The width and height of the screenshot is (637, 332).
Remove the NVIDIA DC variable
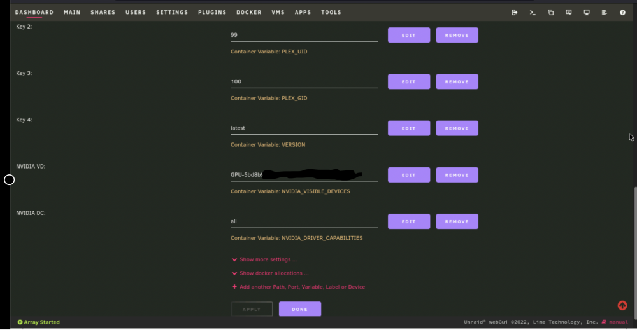coord(457,221)
